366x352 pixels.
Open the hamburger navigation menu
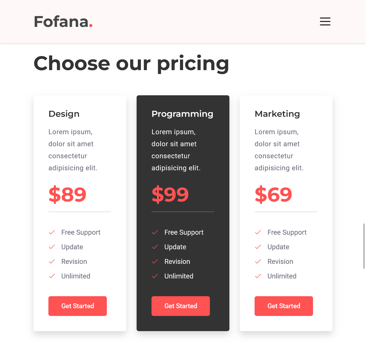(325, 21)
